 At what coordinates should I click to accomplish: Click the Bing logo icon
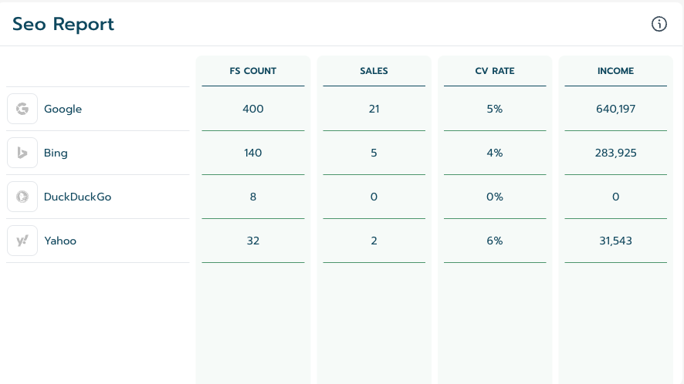pyautogui.click(x=22, y=153)
